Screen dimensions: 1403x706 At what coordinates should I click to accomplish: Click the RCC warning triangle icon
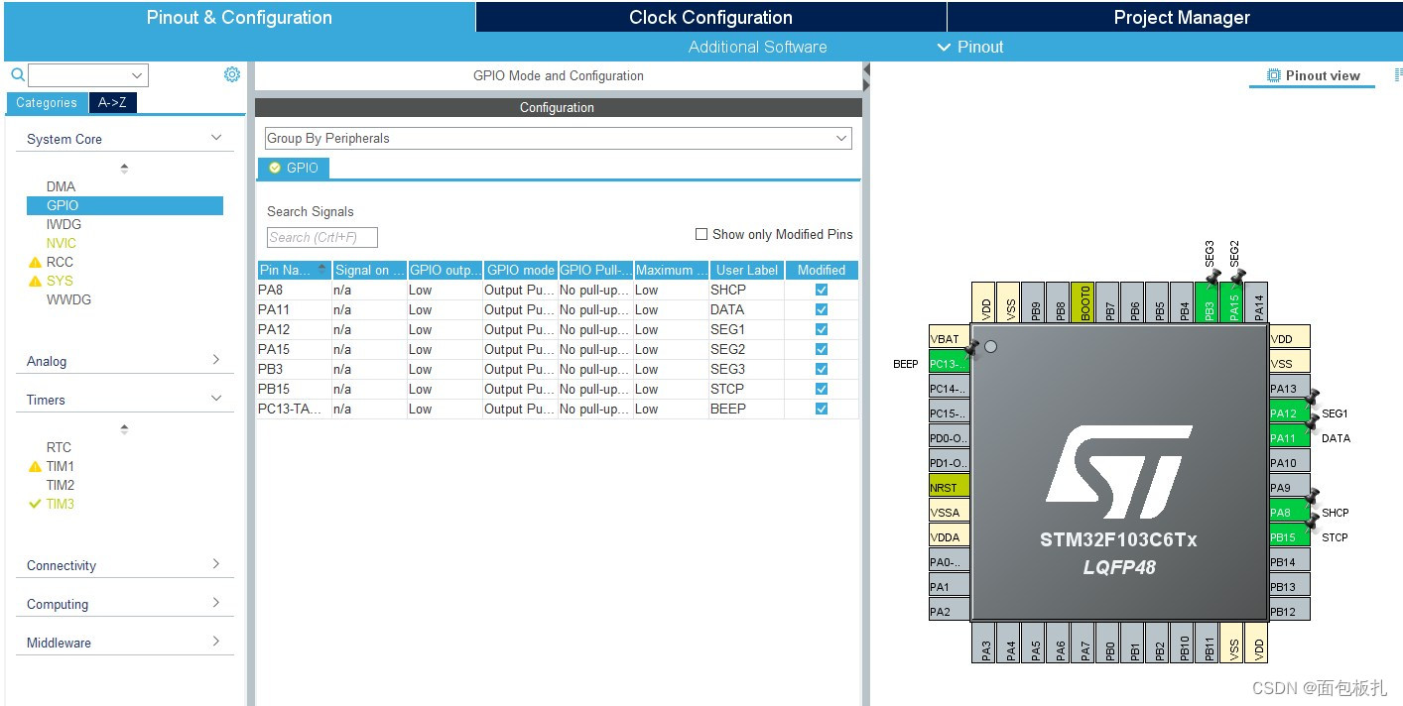tap(35, 262)
